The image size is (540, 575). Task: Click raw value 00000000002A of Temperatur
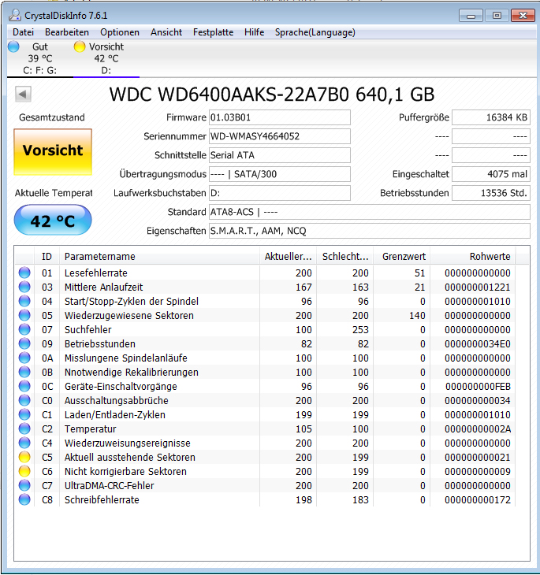(x=478, y=429)
